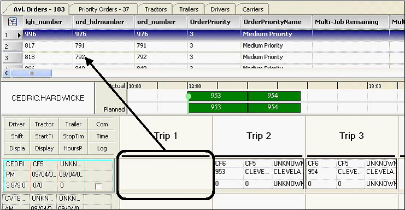The image size is (405, 210).
Task: Open the Trailers tab
Action: [189, 9]
